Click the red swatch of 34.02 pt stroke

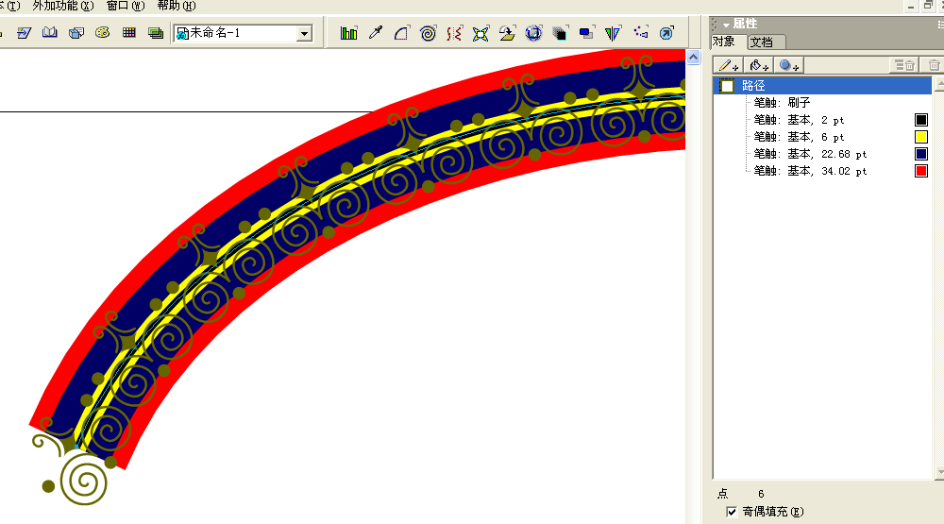[921, 171]
